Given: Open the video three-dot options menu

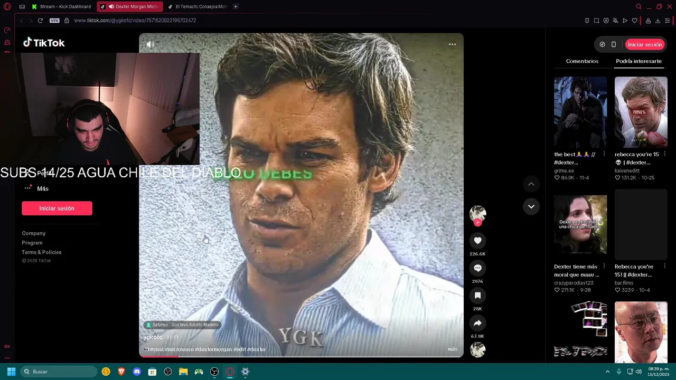Looking at the screenshot, I should pyautogui.click(x=452, y=44).
